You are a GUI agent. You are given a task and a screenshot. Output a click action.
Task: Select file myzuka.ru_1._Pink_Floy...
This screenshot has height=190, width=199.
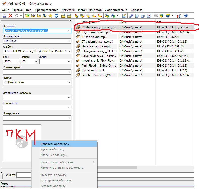[98, 61]
